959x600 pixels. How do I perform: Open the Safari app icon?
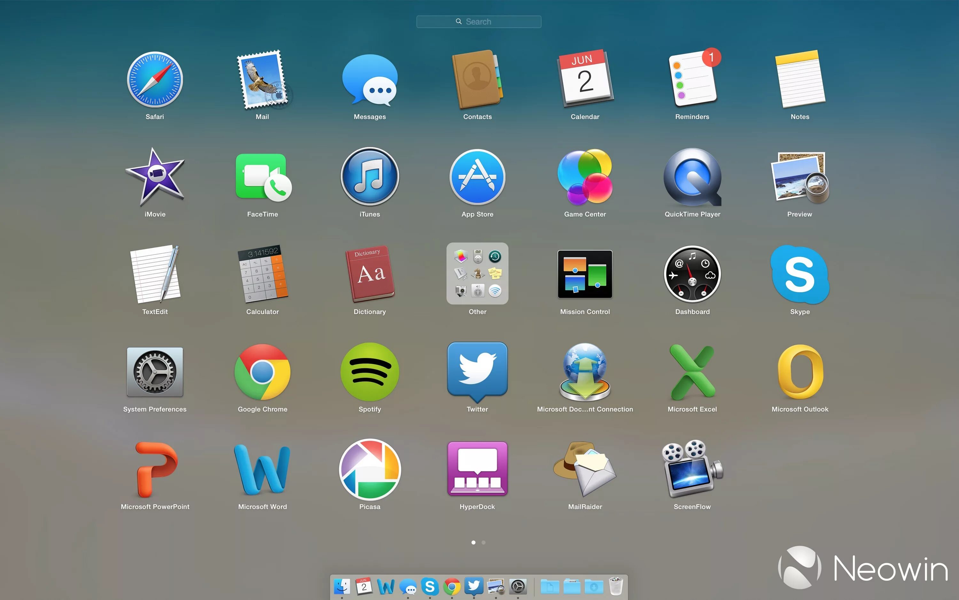coord(155,79)
